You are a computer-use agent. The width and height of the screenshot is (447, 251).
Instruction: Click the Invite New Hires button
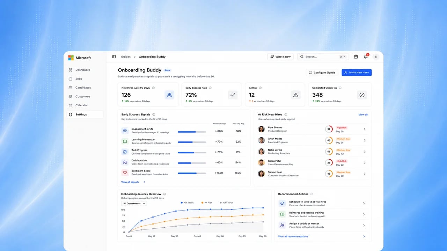(357, 73)
